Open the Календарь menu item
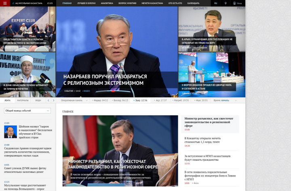This screenshot has width=291, height=191. [193, 3]
